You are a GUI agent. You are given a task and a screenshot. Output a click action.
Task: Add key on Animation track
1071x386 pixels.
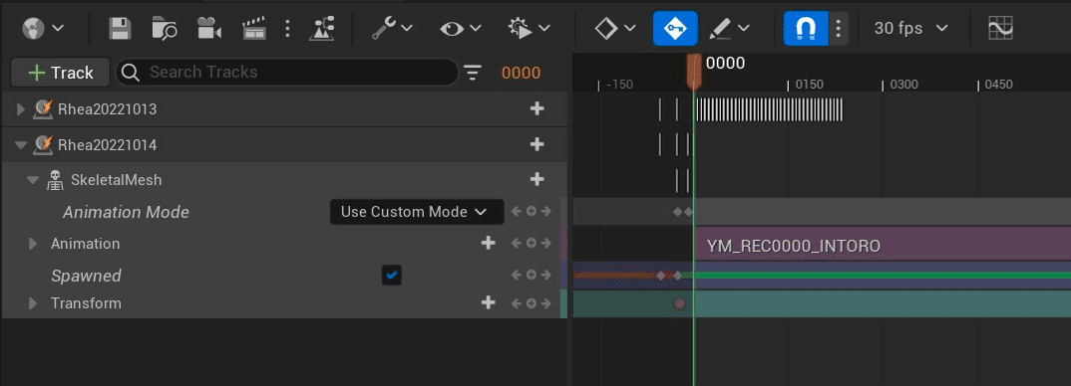(532, 244)
